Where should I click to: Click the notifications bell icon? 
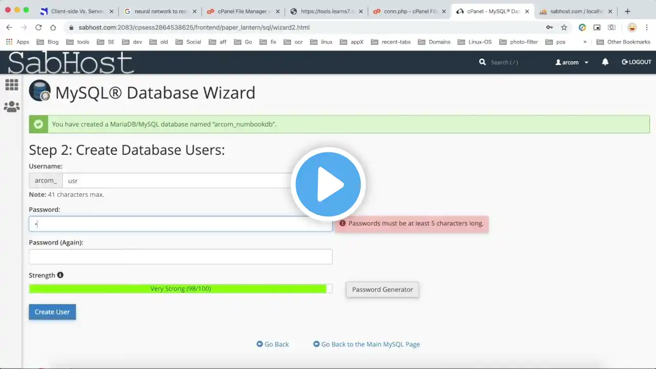605,62
